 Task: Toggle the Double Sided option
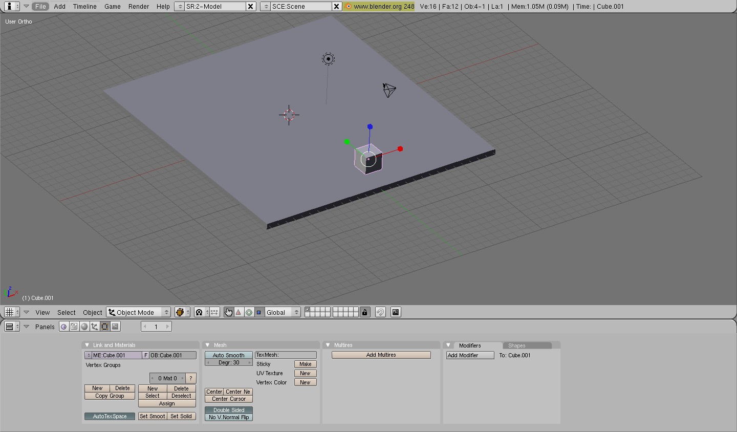229,410
